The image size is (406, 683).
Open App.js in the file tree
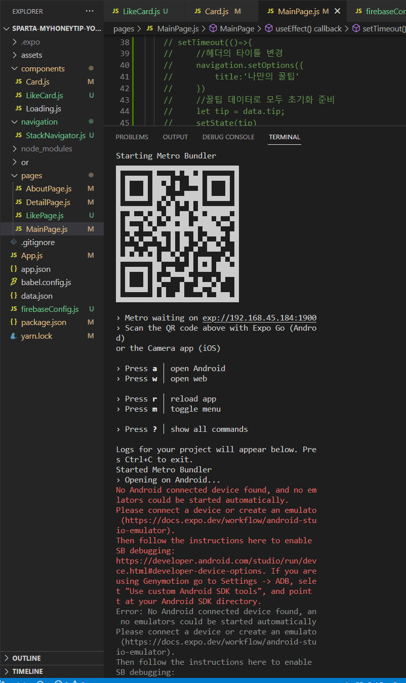point(52,256)
